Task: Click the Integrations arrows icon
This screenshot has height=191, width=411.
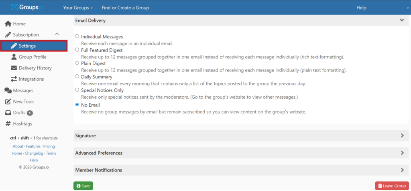Action: (14, 79)
